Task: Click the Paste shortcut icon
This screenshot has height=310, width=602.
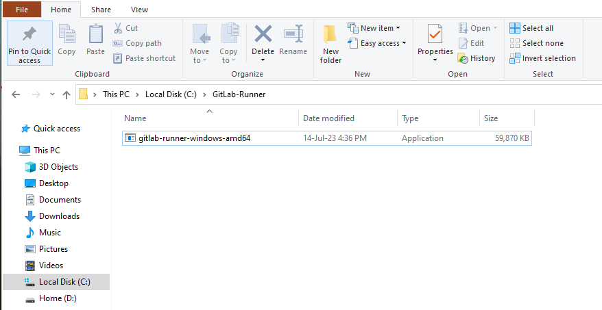Action: pos(117,58)
